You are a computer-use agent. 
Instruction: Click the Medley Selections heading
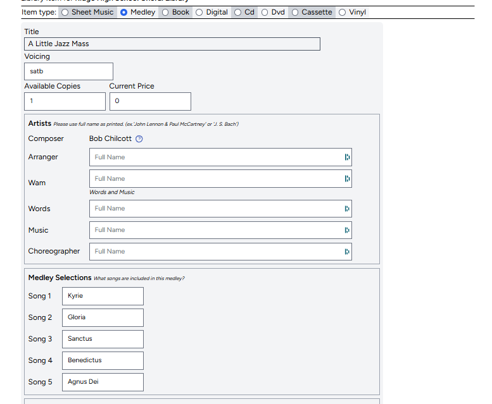pyautogui.click(x=60, y=278)
